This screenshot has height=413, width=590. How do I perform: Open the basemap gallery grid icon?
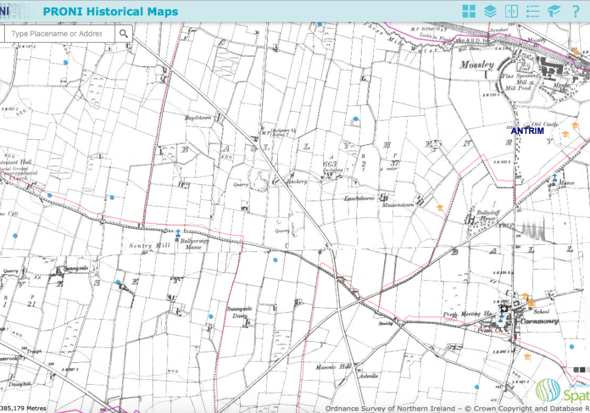click(469, 11)
